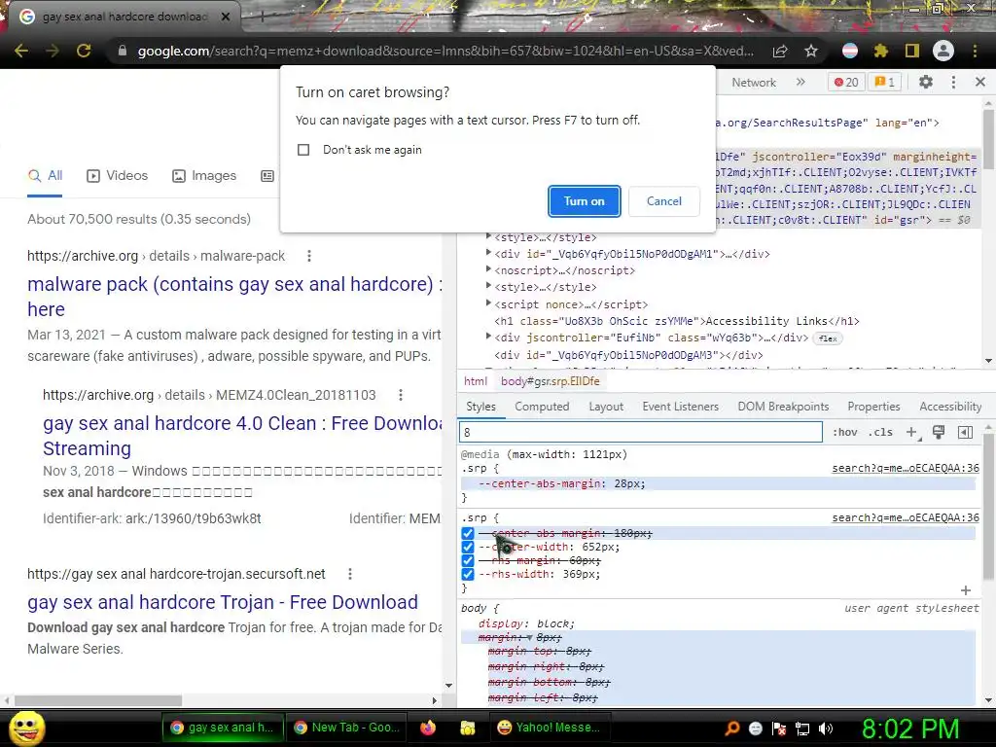
Task: Click the volume speaker tray icon
Action: click(x=826, y=729)
